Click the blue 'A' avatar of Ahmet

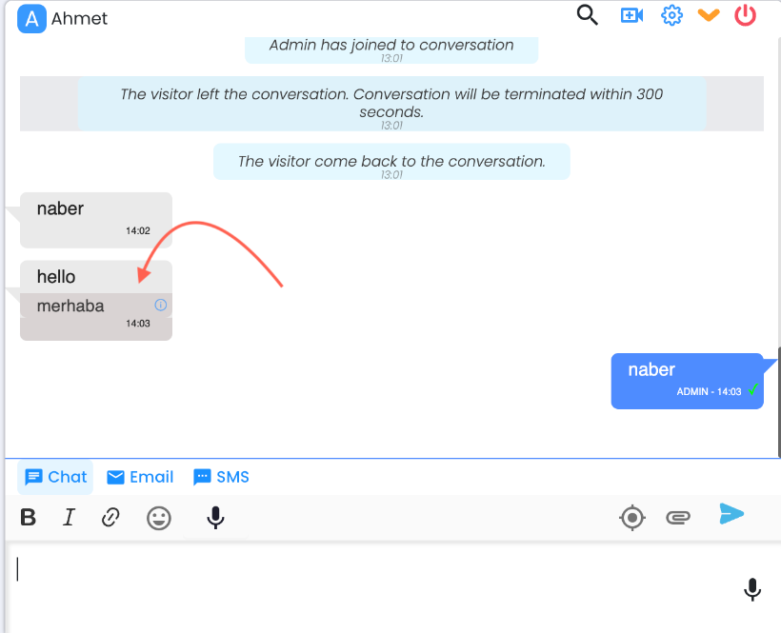tap(31, 19)
